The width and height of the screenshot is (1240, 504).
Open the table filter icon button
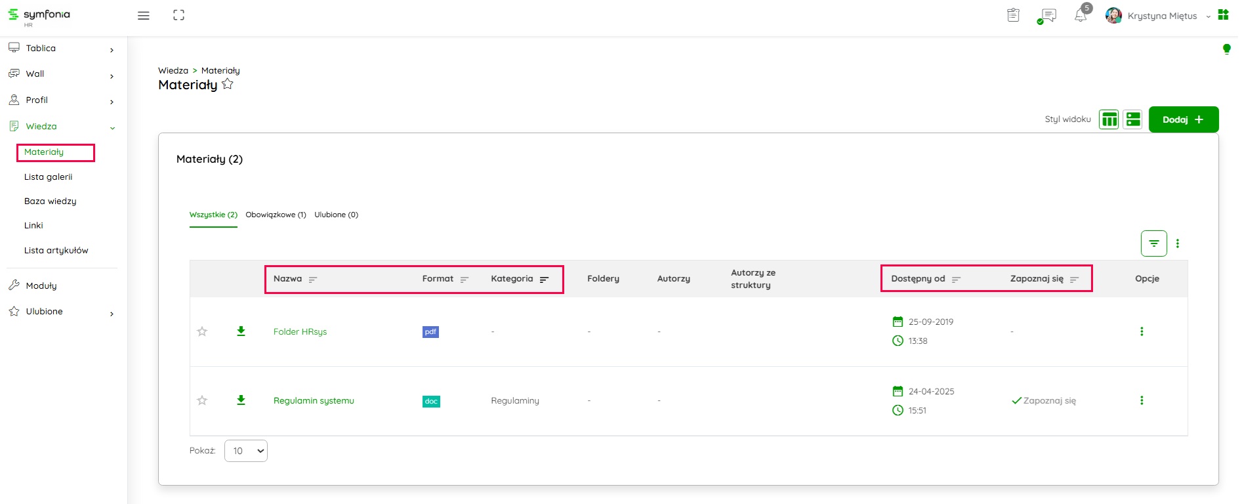coord(1153,243)
